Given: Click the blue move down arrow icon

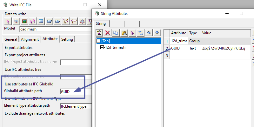Looking at the screenshot, I should click(x=157, y=33).
